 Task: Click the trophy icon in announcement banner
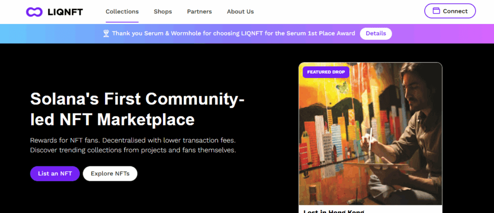(x=106, y=34)
